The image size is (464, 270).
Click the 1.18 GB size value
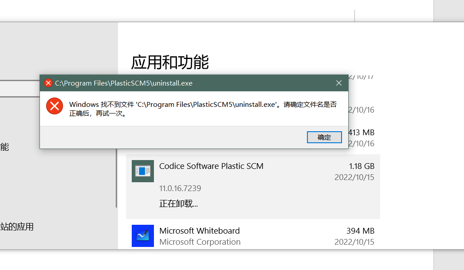point(362,166)
